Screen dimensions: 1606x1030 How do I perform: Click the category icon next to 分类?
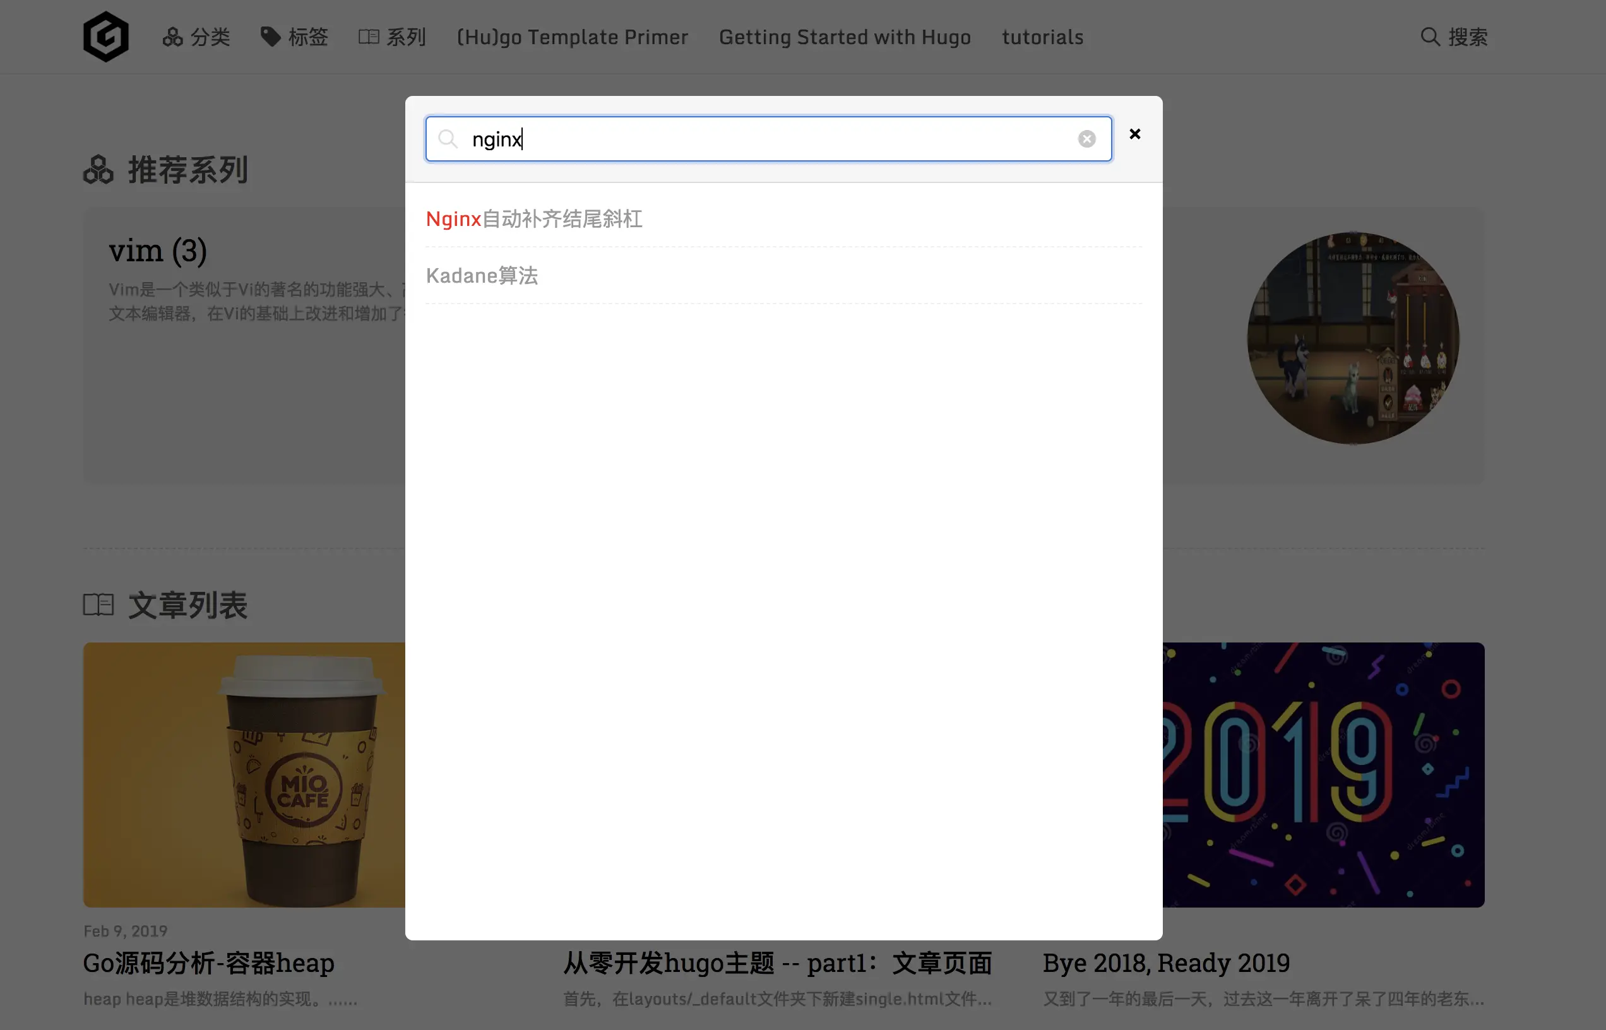[172, 37]
